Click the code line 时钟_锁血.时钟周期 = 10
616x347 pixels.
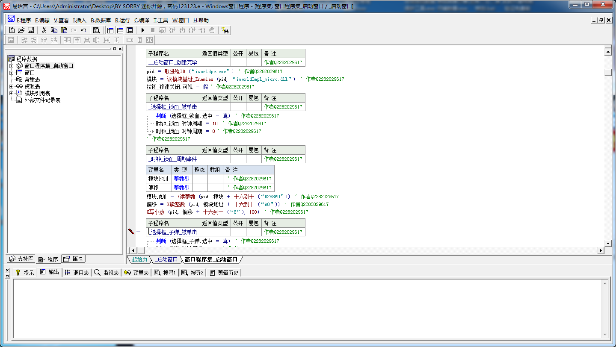point(187,124)
